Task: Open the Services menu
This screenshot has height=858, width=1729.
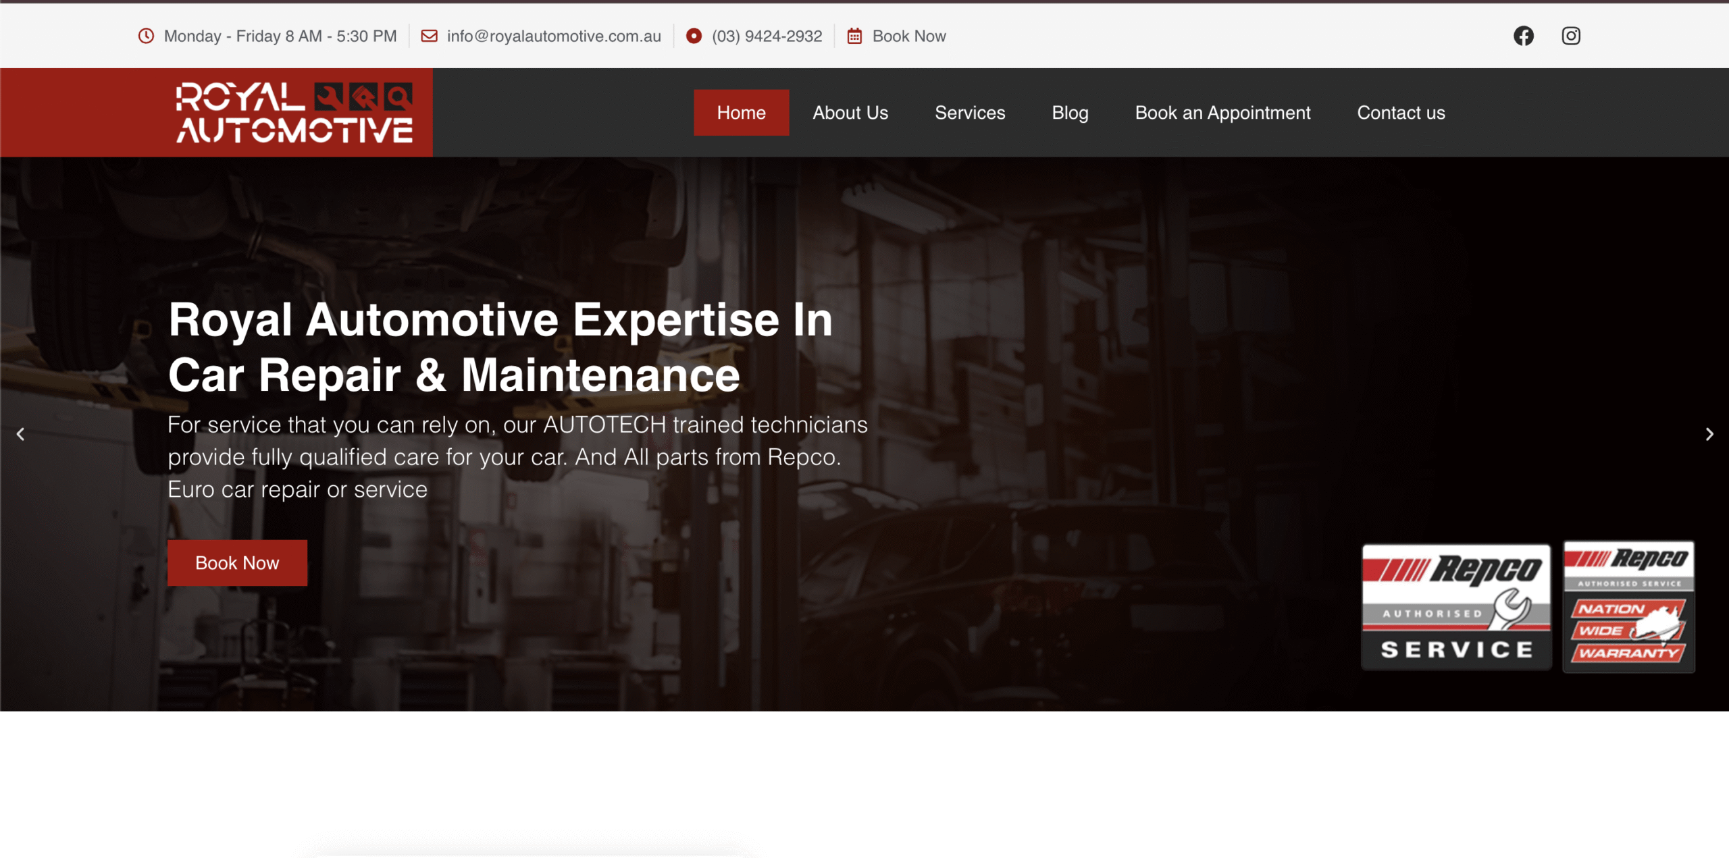Action: [969, 113]
